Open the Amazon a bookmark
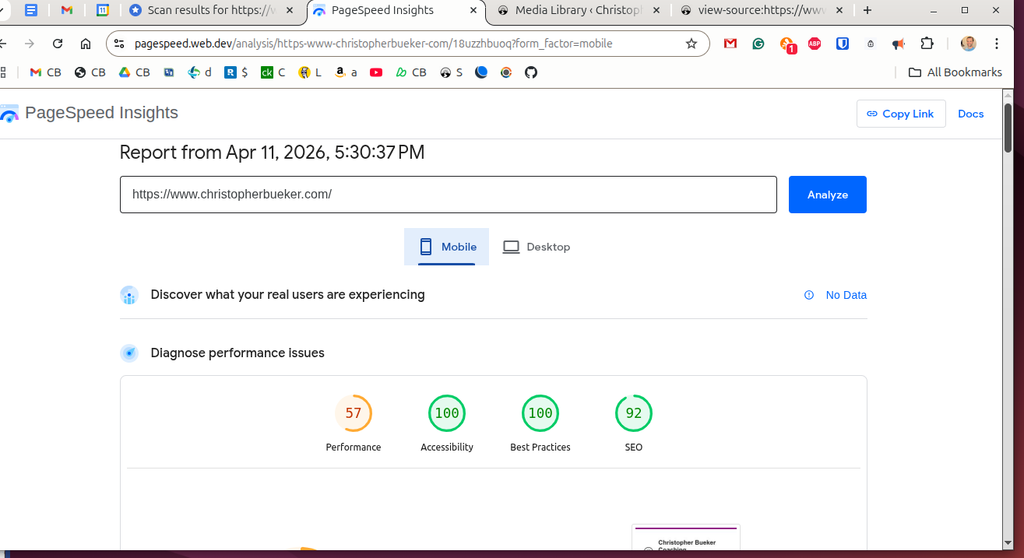The width and height of the screenshot is (1024, 558). (347, 72)
